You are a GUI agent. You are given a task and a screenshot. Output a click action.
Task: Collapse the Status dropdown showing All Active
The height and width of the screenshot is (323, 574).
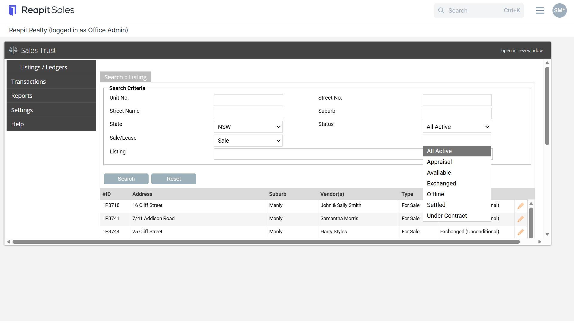pyautogui.click(x=457, y=127)
